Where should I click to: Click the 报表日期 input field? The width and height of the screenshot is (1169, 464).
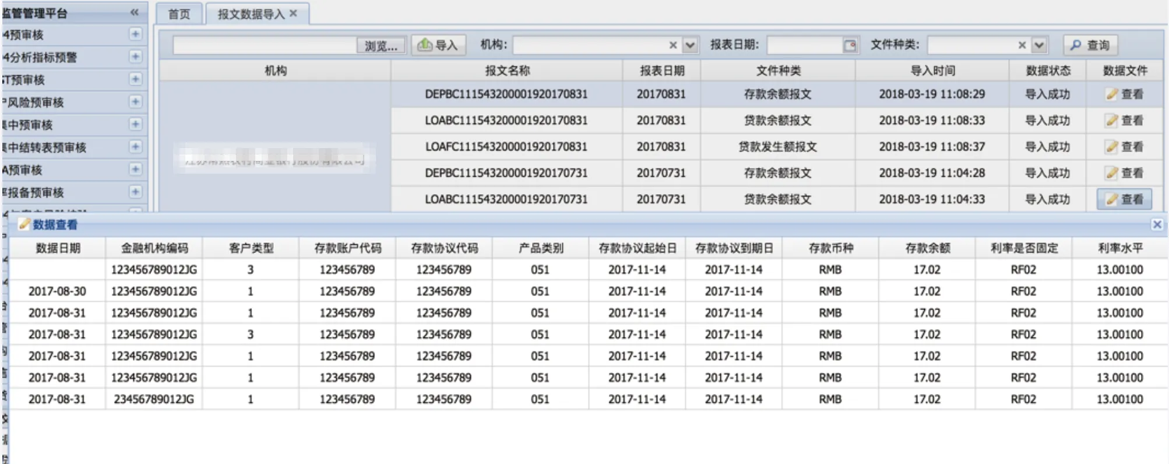[804, 45]
